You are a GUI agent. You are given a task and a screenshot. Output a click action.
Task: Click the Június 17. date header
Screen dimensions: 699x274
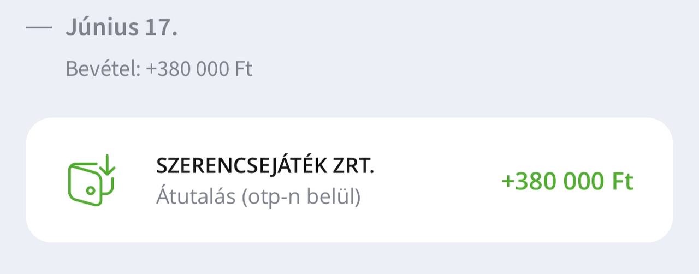pyautogui.click(x=121, y=27)
